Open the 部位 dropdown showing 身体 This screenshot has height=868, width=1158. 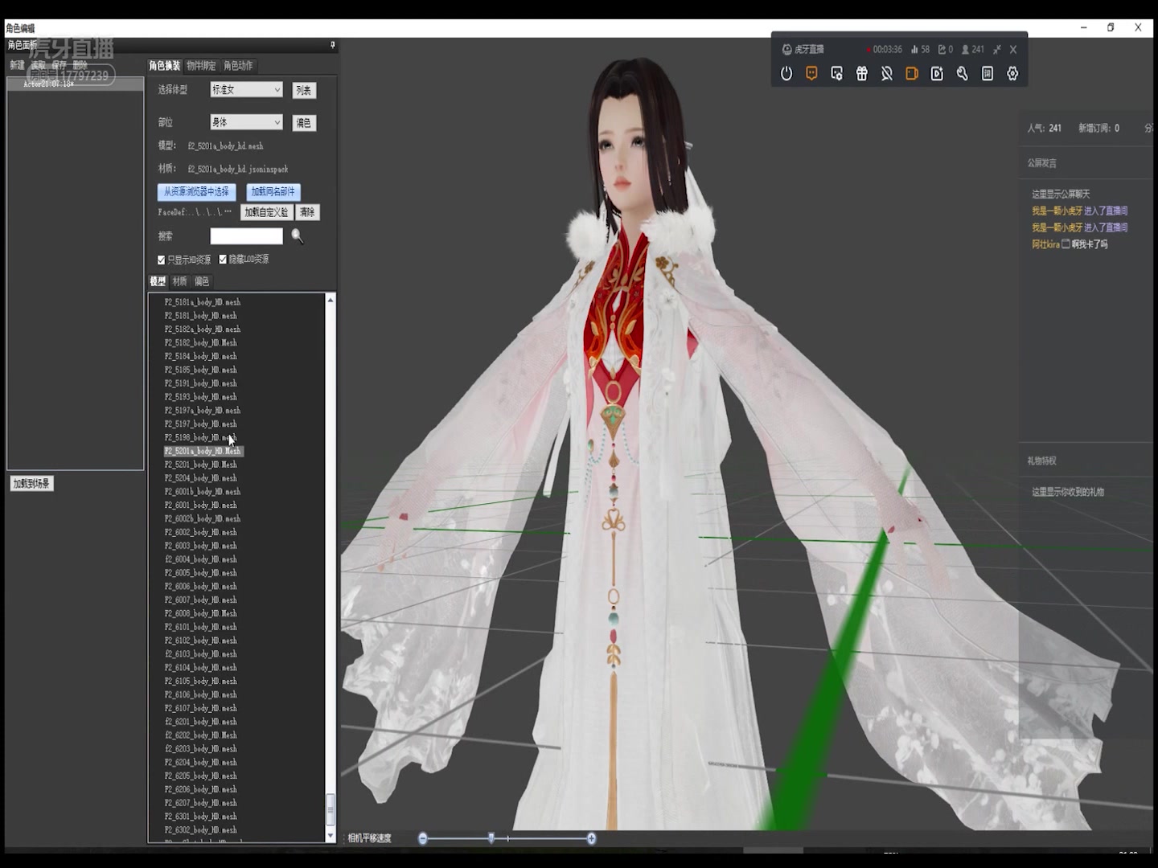[x=246, y=122]
